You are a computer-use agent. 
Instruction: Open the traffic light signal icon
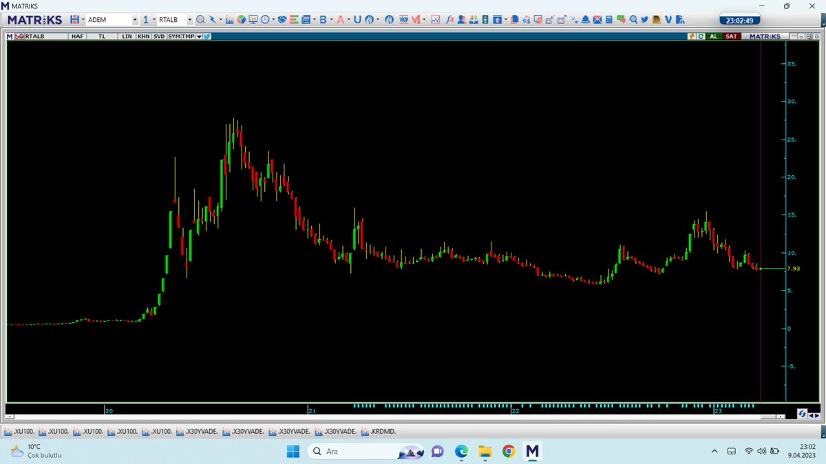tap(486, 19)
